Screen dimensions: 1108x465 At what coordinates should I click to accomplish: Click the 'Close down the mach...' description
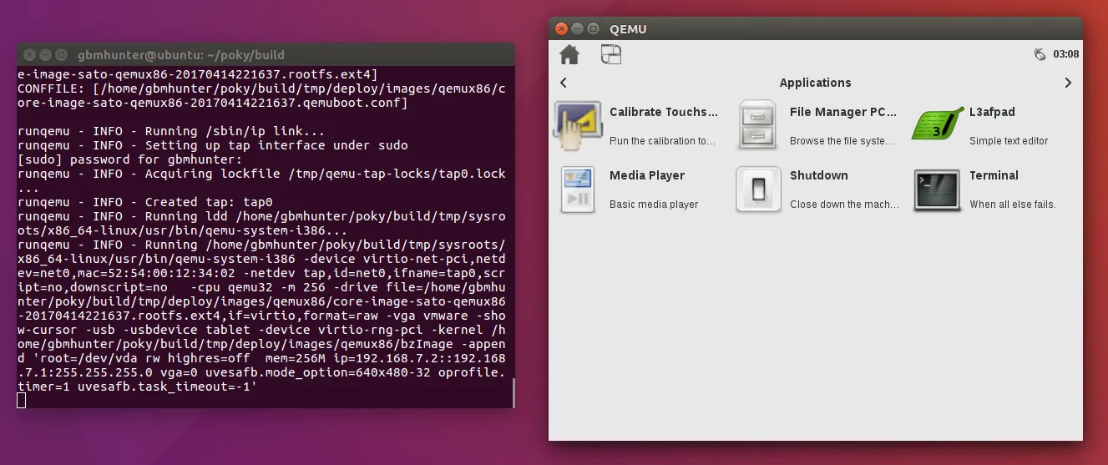(844, 205)
